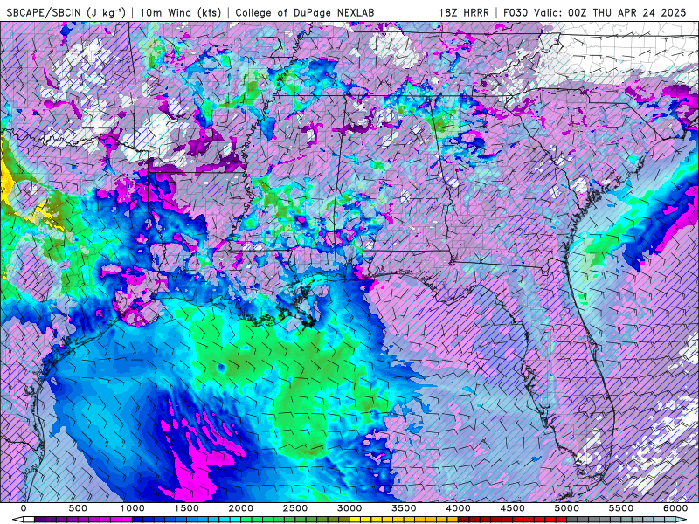
Task: Click the gray section of the colorbar
Action: coord(621,519)
